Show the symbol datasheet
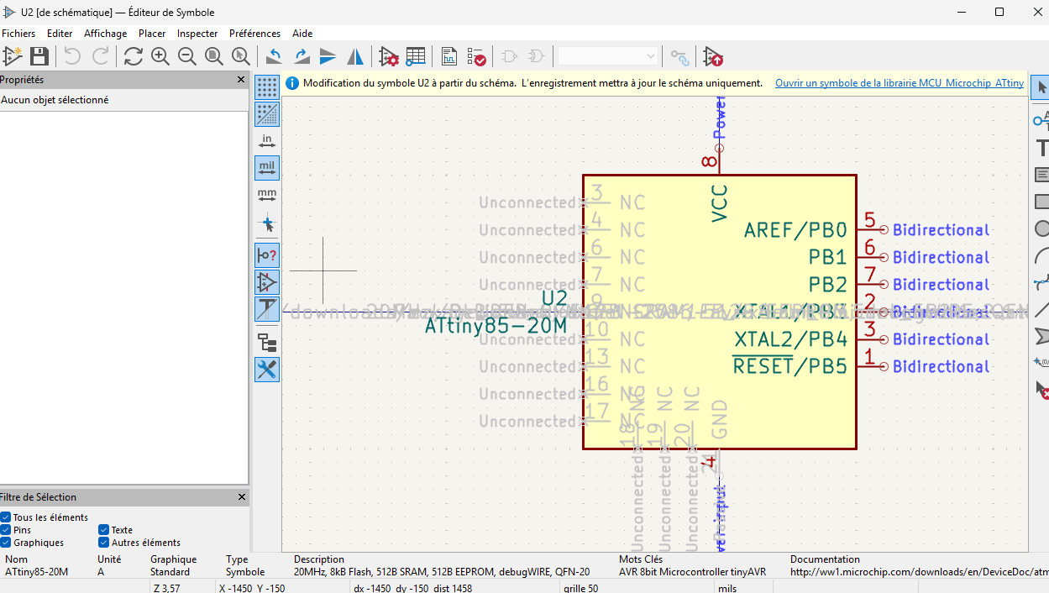Screen dimensions: 1049x593 (449, 56)
